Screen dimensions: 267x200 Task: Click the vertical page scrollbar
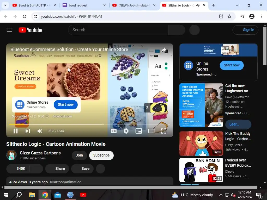265,46
